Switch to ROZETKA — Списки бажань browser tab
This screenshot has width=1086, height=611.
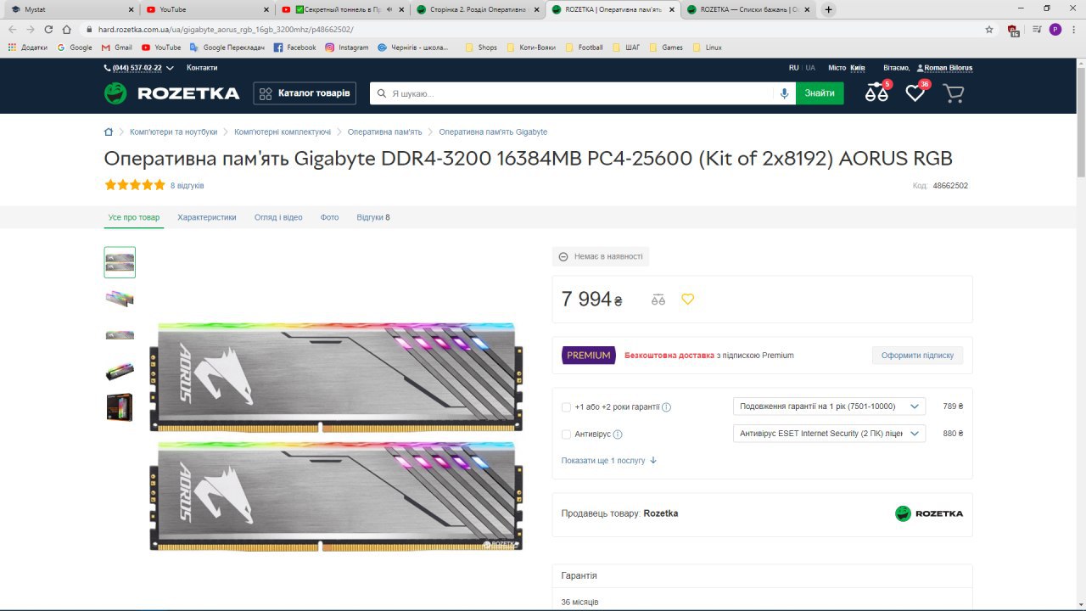pos(748,9)
